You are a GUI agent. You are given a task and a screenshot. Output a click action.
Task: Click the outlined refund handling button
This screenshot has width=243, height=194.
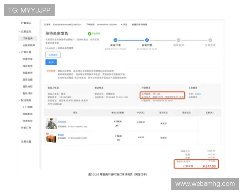pos(53,55)
